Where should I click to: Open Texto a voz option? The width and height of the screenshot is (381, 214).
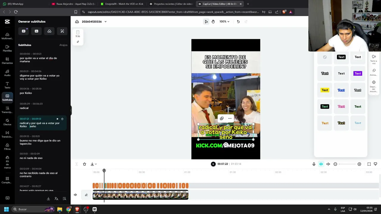click(x=374, y=59)
